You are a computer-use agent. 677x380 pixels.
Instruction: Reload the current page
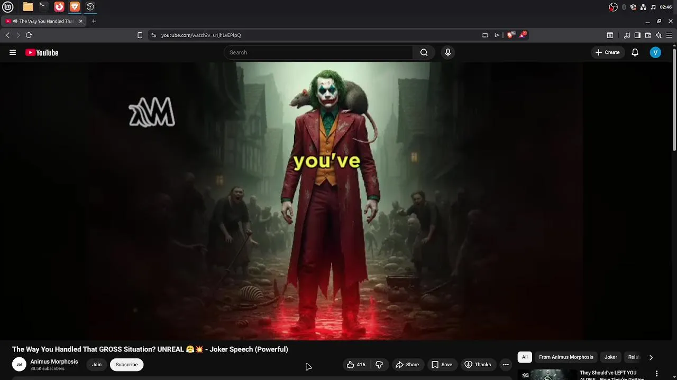(29, 35)
